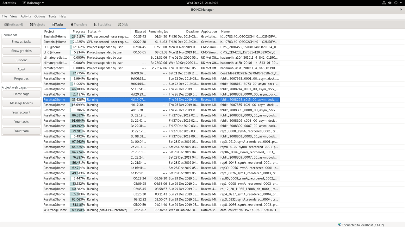Switch to the Projects tab
Screen dimensions: 405x227
pos(37,25)
